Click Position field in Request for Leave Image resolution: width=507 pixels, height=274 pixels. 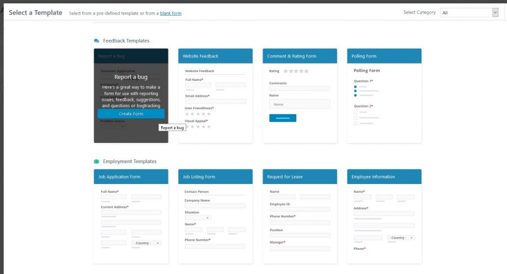point(300,236)
